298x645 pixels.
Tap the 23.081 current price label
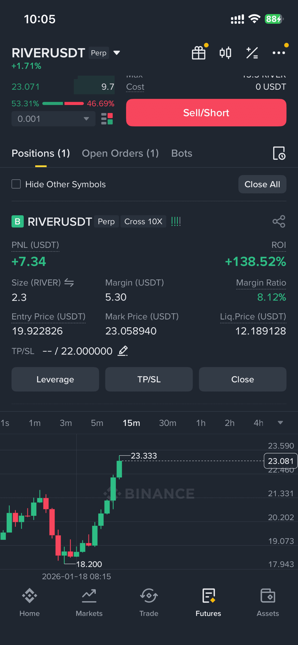pyautogui.click(x=281, y=461)
